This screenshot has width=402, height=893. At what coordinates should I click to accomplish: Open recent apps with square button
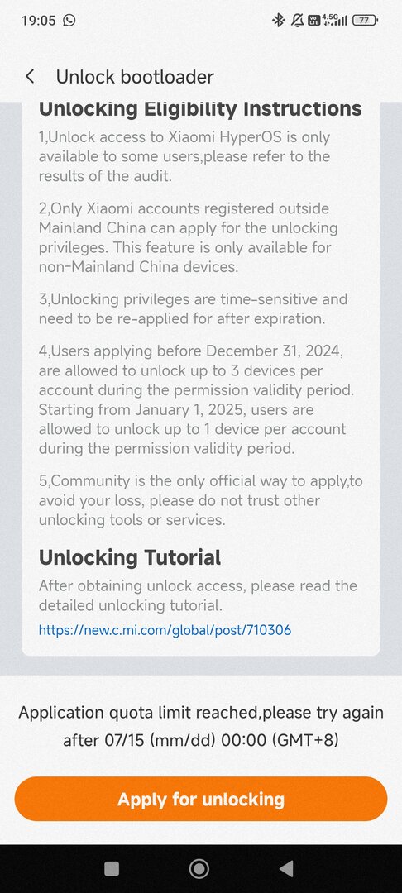pyautogui.click(x=112, y=868)
